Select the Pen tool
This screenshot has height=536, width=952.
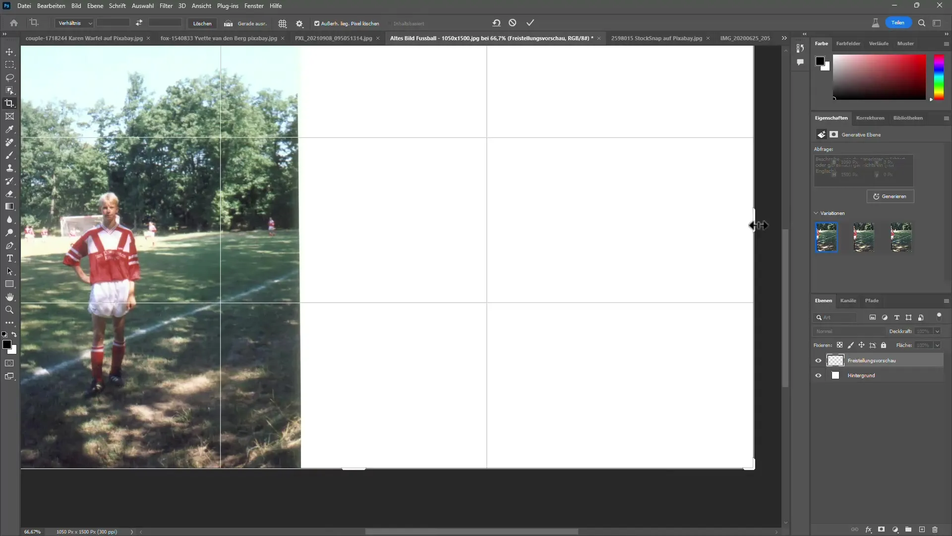click(9, 246)
